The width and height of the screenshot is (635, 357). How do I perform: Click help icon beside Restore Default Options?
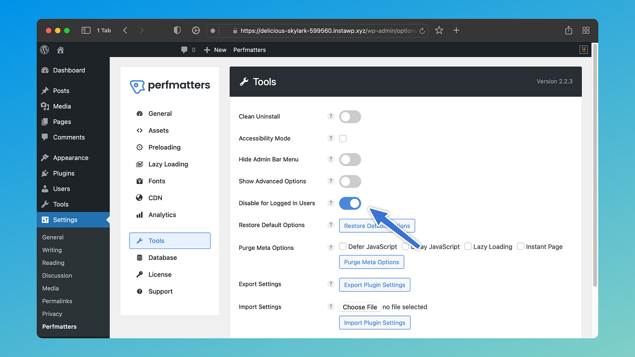[331, 225]
